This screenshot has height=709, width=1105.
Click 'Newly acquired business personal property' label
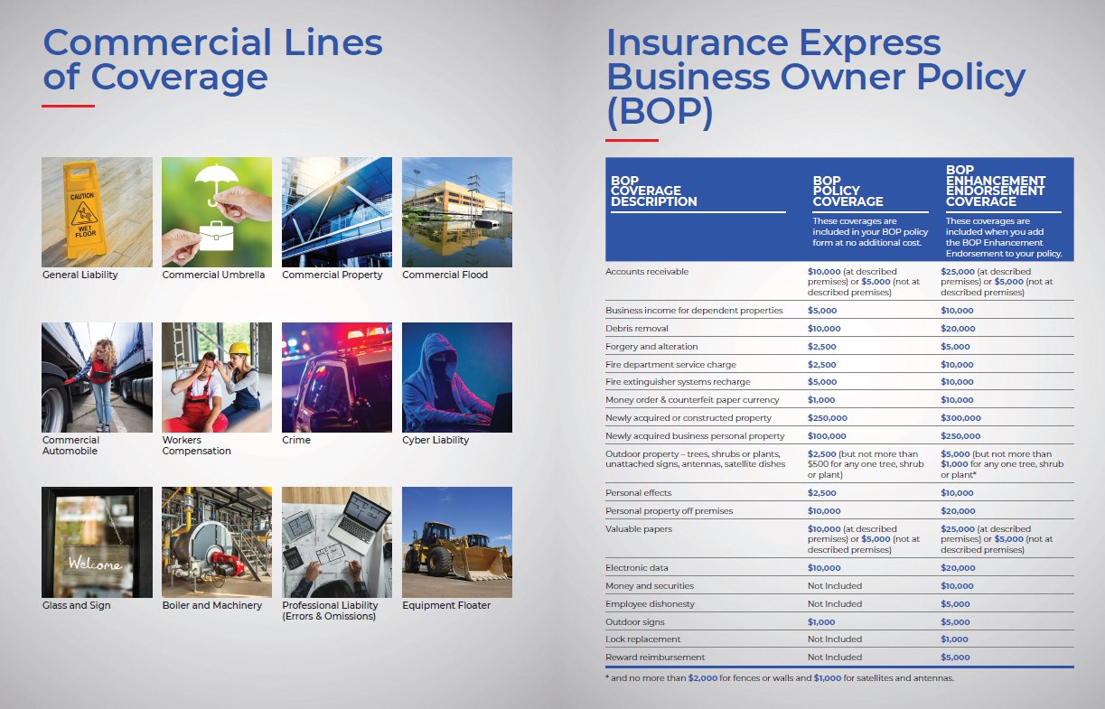[x=695, y=436]
